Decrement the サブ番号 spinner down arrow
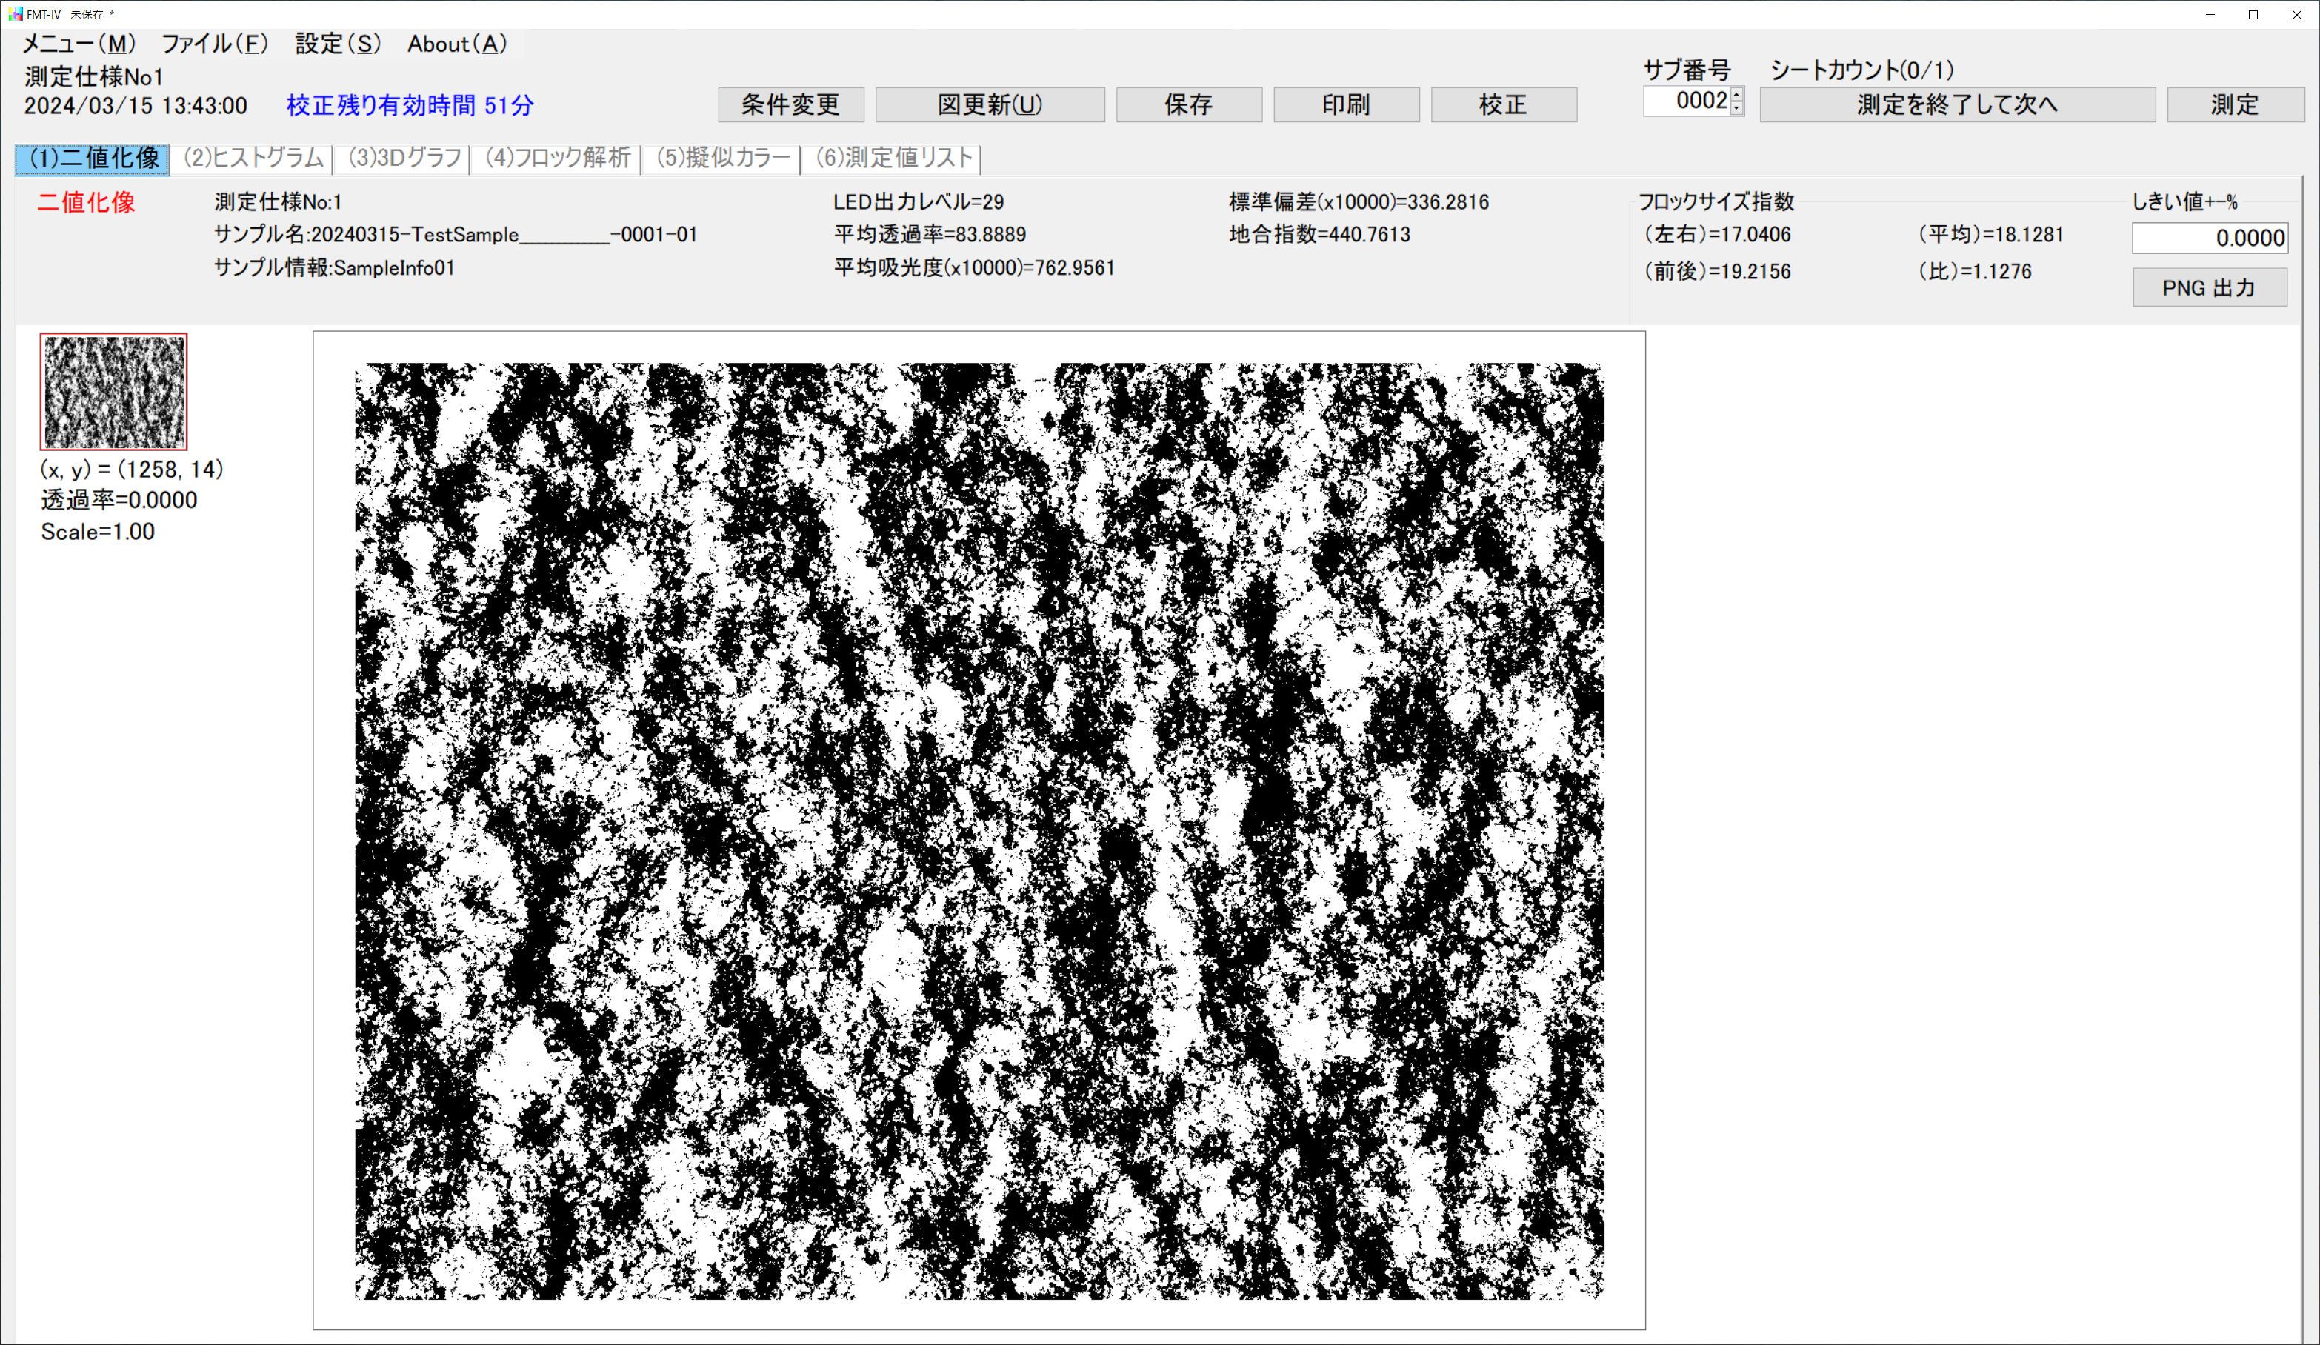This screenshot has height=1345, width=2320. click(x=1736, y=109)
